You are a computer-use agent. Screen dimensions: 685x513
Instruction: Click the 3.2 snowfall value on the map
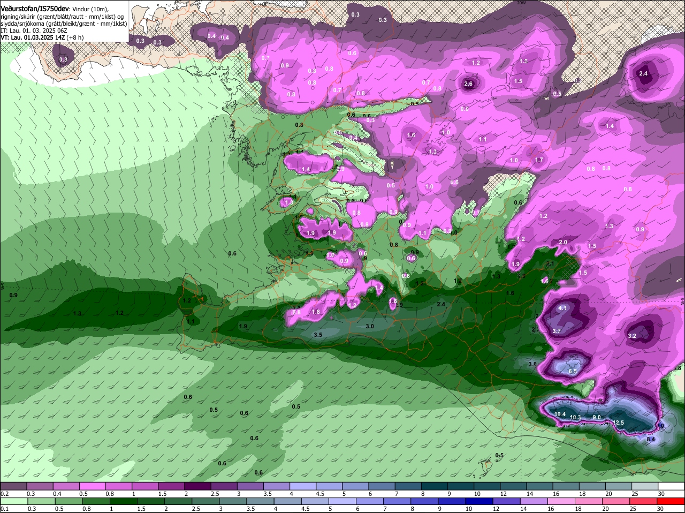(631, 336)
